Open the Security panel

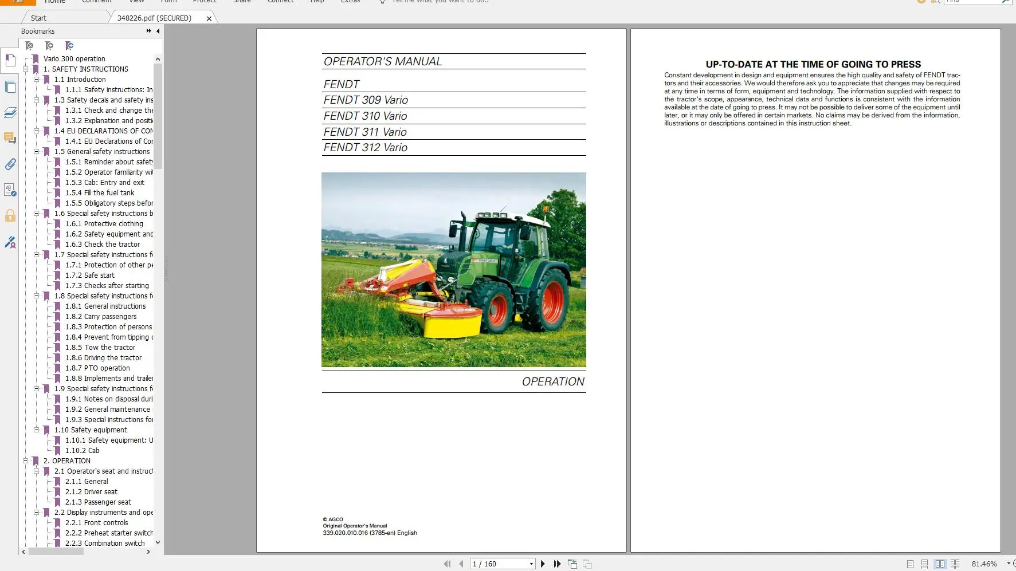[10, 216]
